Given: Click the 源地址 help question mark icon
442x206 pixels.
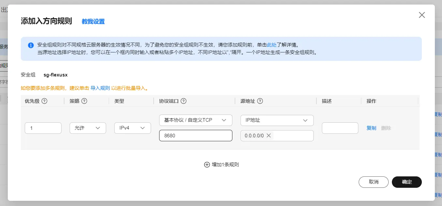Looking at the screenshot, I should 260,101.
